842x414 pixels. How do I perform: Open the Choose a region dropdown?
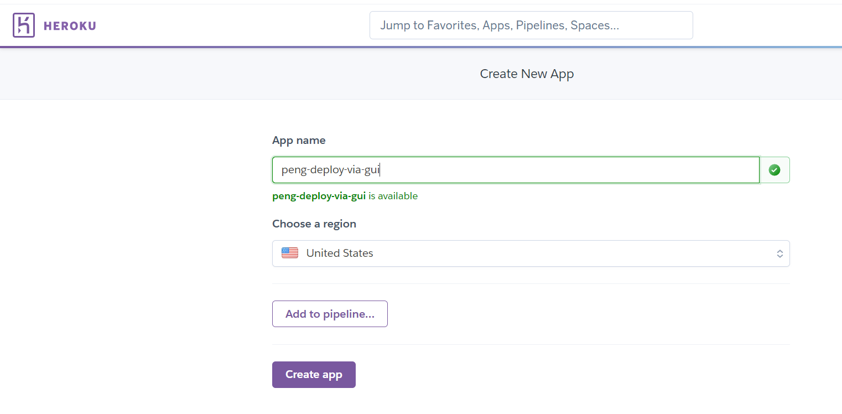tap(531, 253)
